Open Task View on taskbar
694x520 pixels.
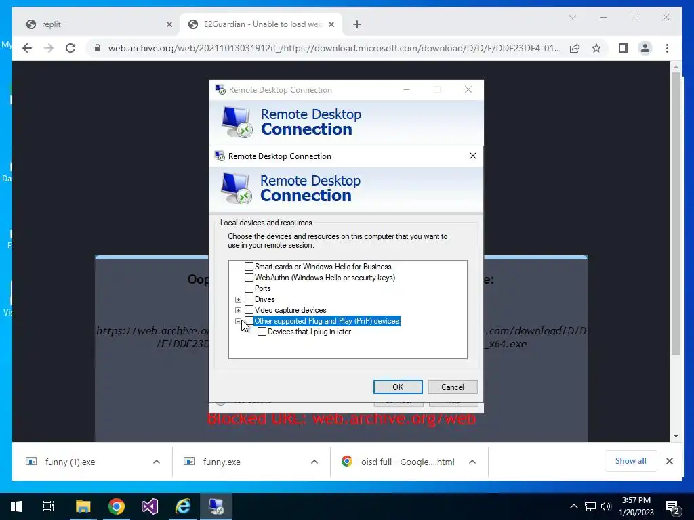[x=49, y=506]
